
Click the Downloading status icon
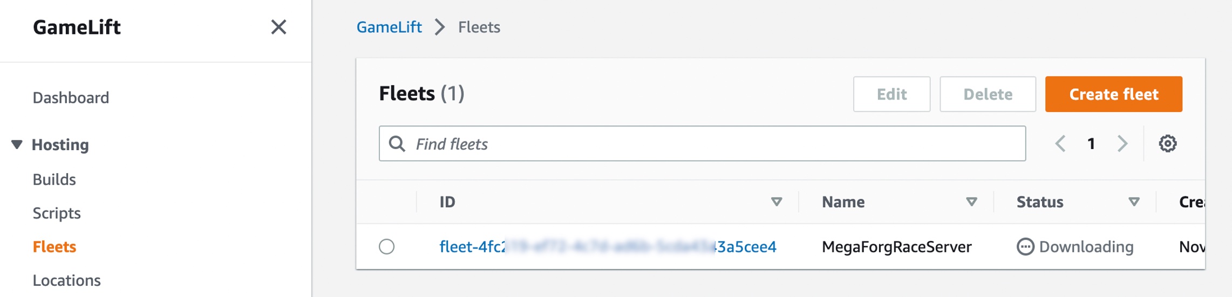(x=1025, y=247)
